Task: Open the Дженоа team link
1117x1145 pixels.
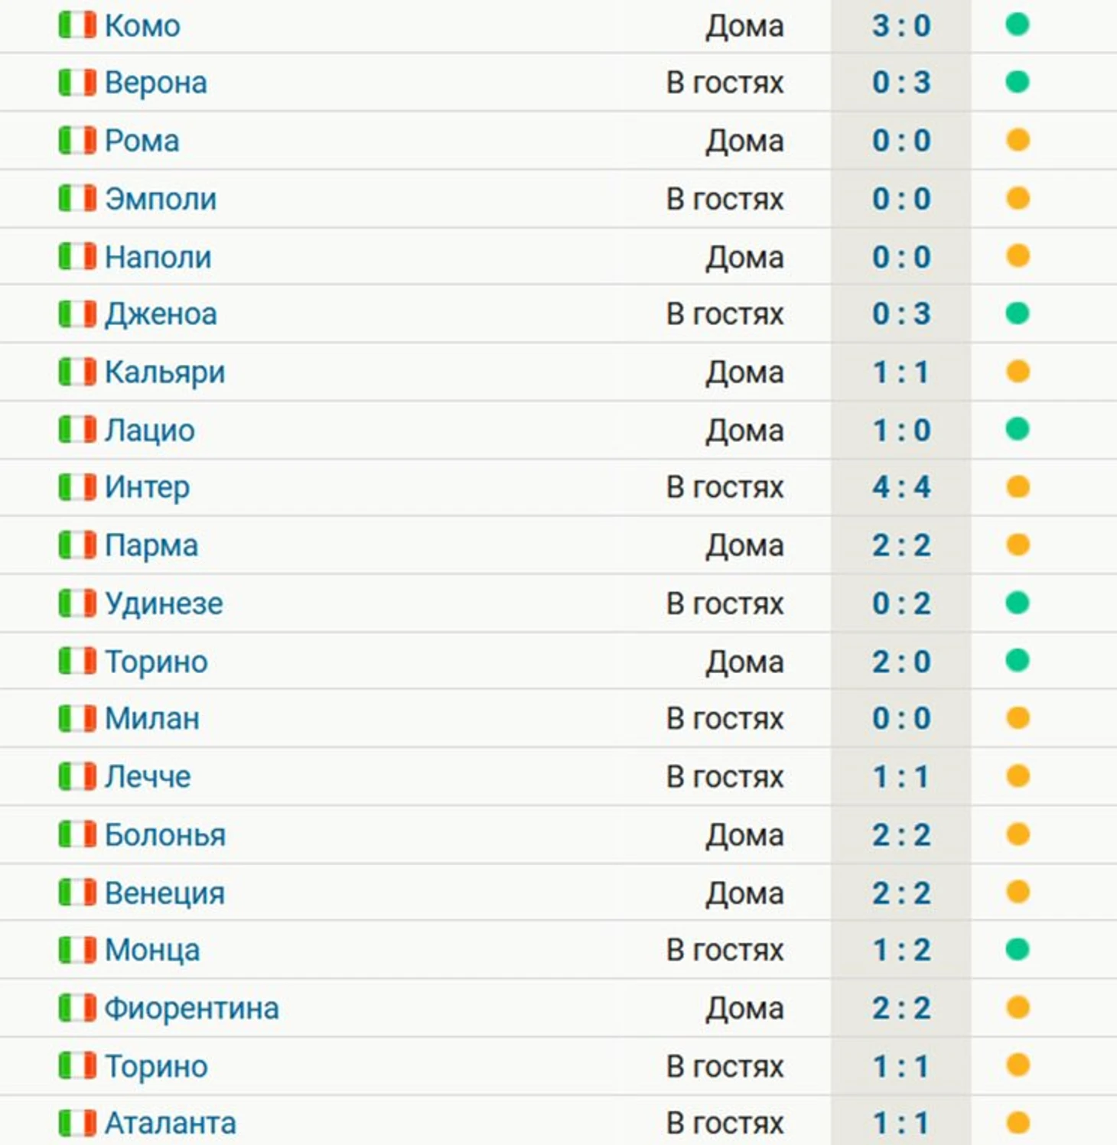Action: click(x=161, y=314)
